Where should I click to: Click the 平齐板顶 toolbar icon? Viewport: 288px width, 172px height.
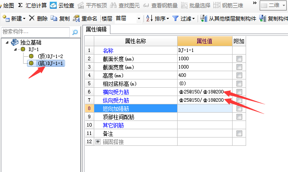tap(80, 5)
